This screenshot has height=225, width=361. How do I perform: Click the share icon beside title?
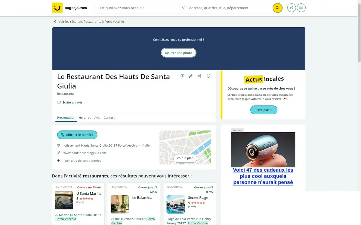point(199,76)
